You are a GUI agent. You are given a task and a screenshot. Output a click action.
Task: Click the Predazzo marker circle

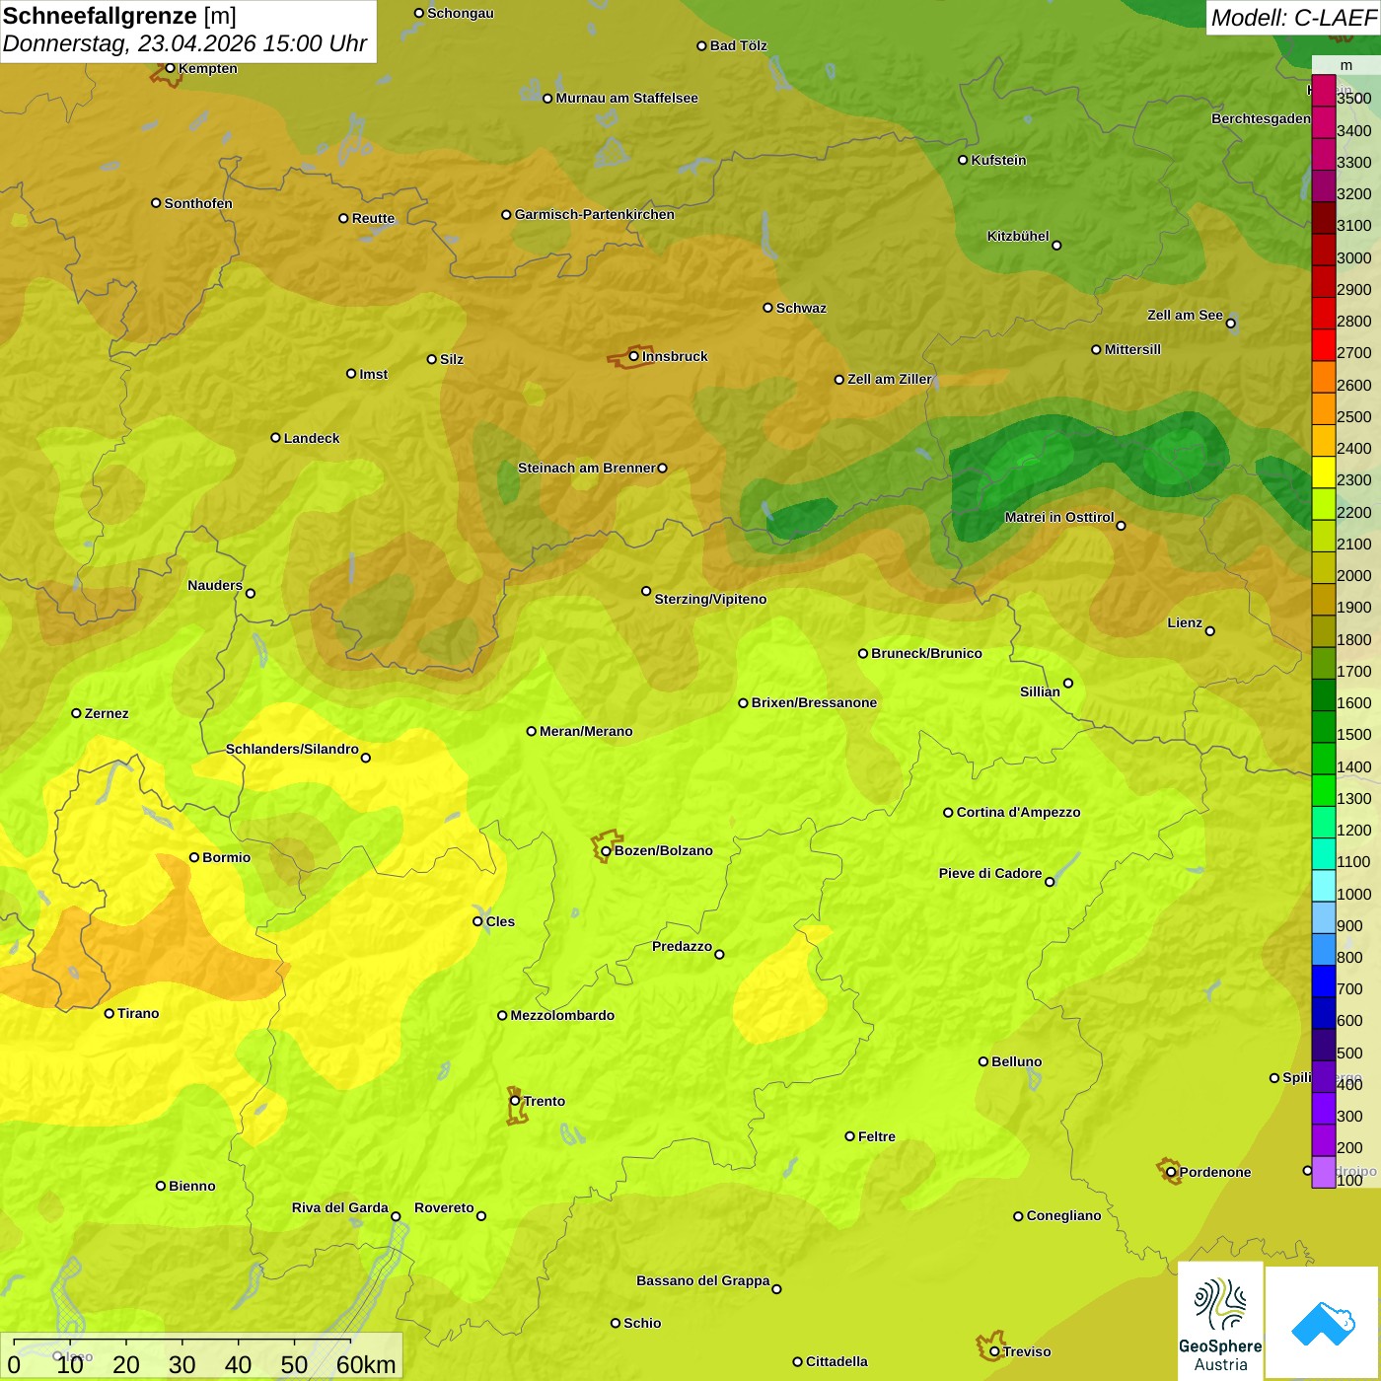(719, 954)
